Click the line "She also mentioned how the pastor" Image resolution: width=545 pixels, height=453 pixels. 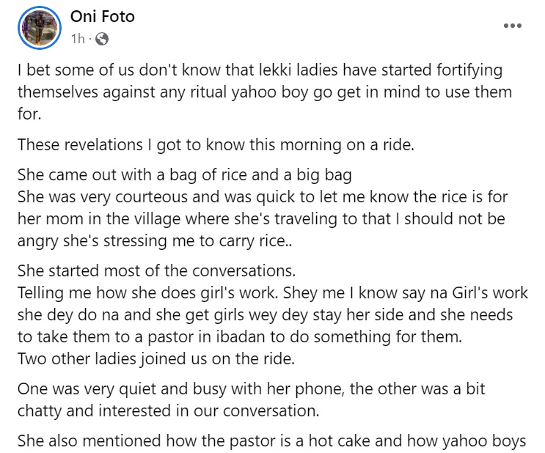268,442
